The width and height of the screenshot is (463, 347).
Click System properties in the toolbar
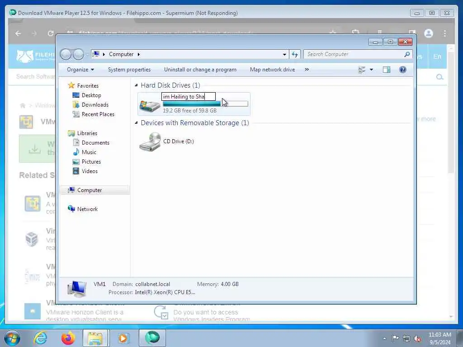click(129, 70)
